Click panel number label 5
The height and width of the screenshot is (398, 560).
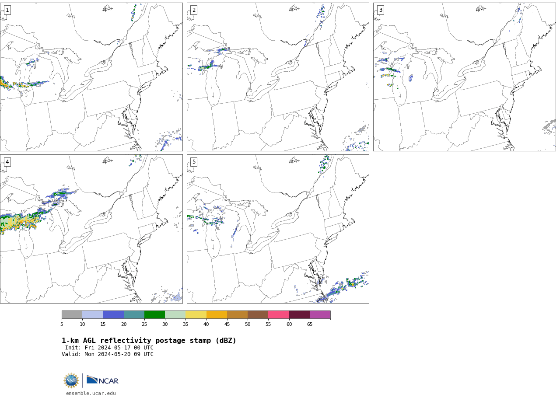194,162
